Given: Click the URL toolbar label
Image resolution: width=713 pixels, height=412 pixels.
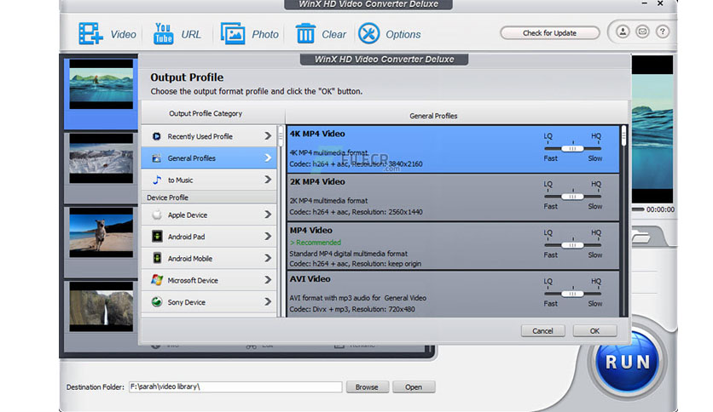Looking at the screenshot, I should [x=191, y=35].
